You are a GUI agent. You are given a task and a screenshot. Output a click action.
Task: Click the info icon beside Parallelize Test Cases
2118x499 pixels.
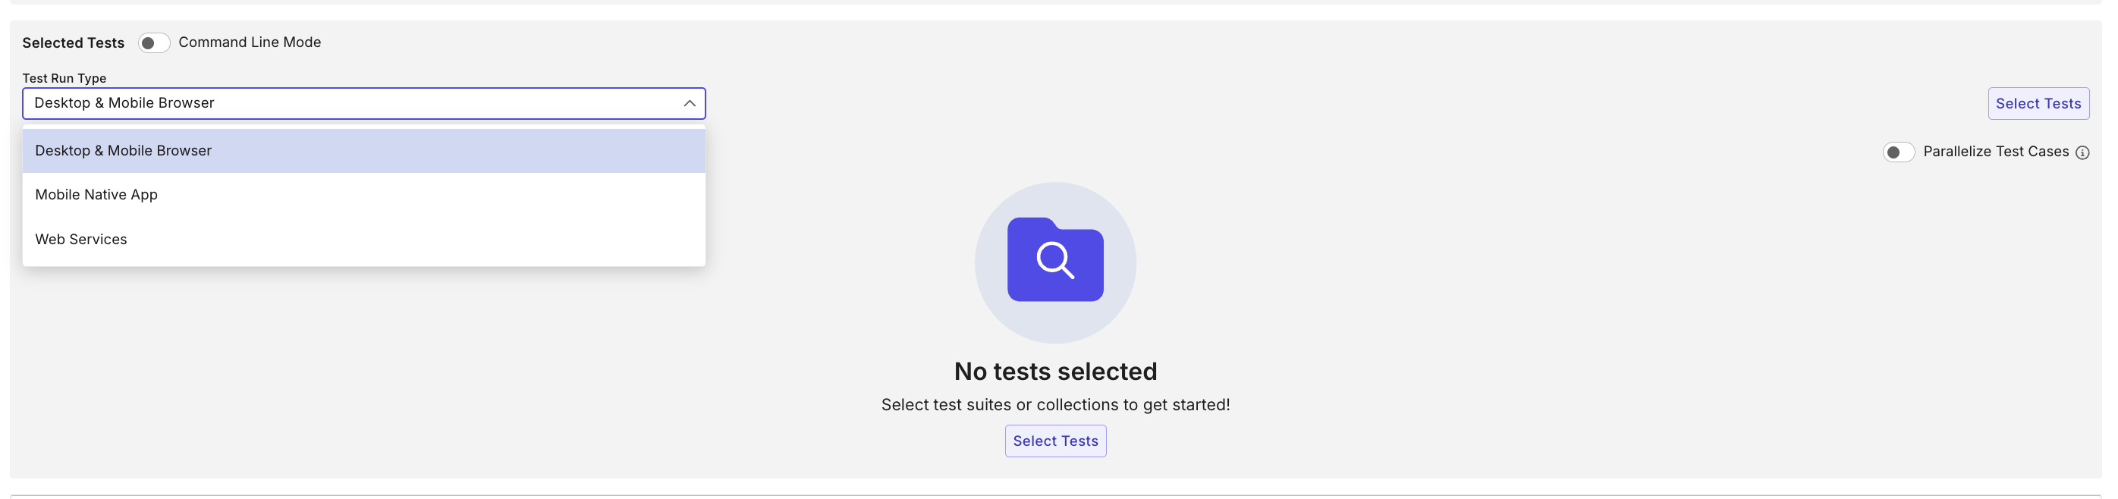(x=2082, y=152)
